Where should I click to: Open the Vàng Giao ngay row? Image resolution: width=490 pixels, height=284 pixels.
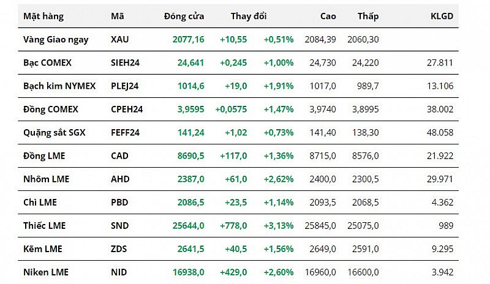point(56,39)
